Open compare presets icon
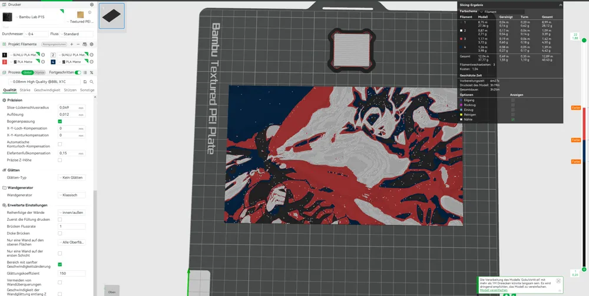Viewport: 589px width, 296px height. (91, 73)
